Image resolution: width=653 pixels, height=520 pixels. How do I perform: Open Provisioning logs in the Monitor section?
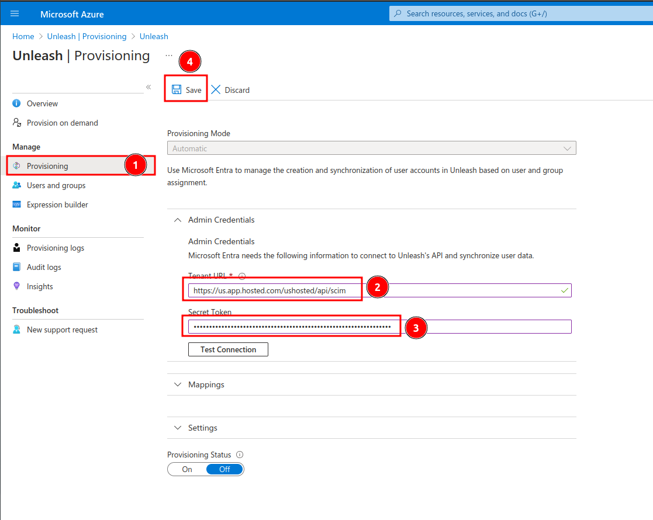tap(15, 248)
